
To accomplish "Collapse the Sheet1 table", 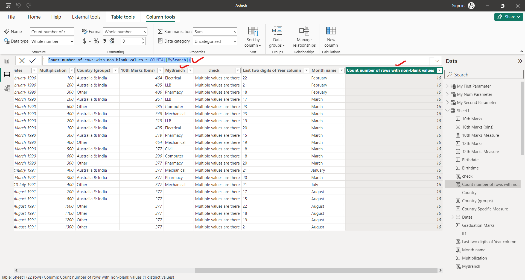I will click(447, 111).
